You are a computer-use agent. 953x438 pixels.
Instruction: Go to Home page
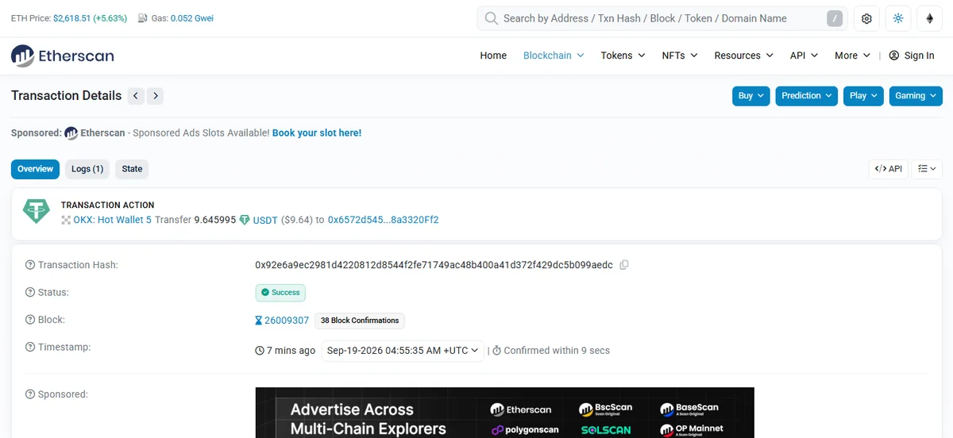[493, 56]
